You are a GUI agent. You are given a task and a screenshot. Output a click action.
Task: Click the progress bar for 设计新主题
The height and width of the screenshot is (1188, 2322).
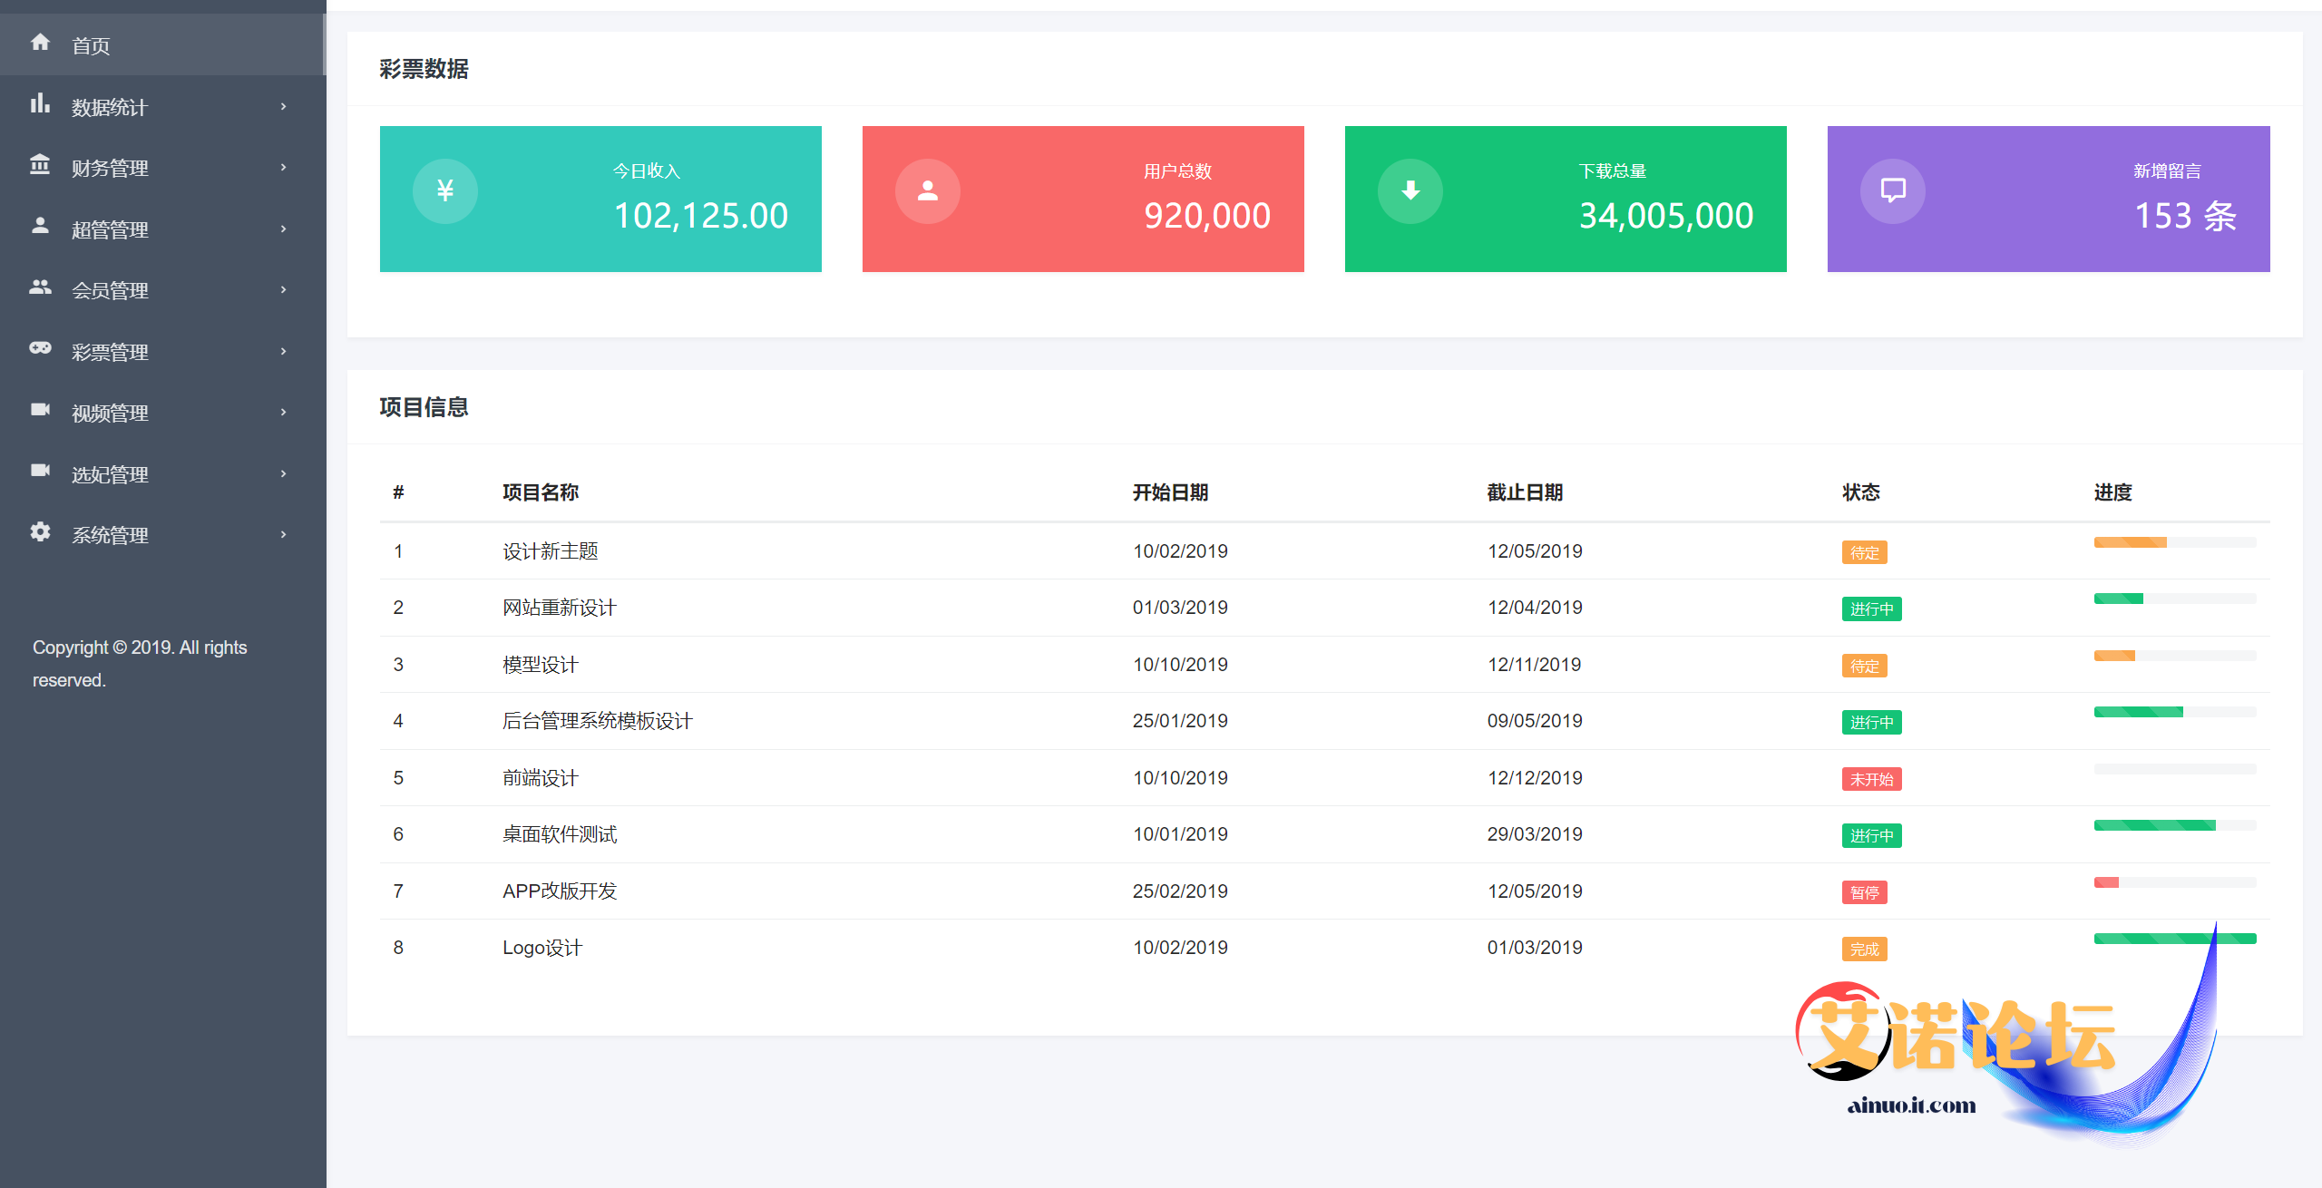[2174, 542]
